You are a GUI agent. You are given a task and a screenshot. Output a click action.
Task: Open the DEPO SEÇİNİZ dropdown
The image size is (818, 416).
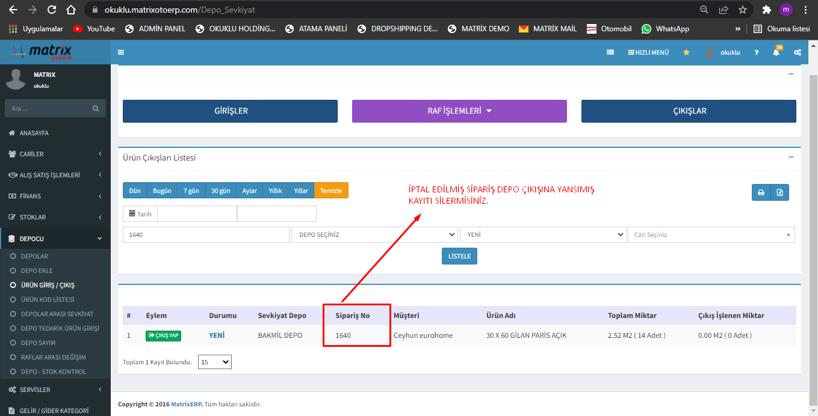click(x=374, y=234)
